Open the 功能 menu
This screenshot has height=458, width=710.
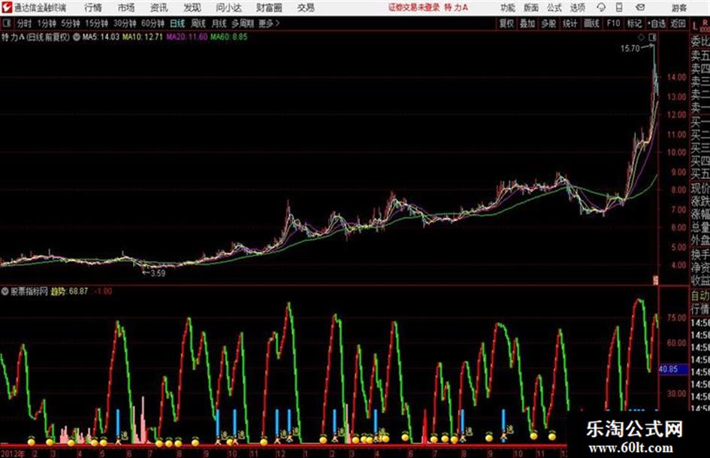pyautogui.click(x=508, y=8)
